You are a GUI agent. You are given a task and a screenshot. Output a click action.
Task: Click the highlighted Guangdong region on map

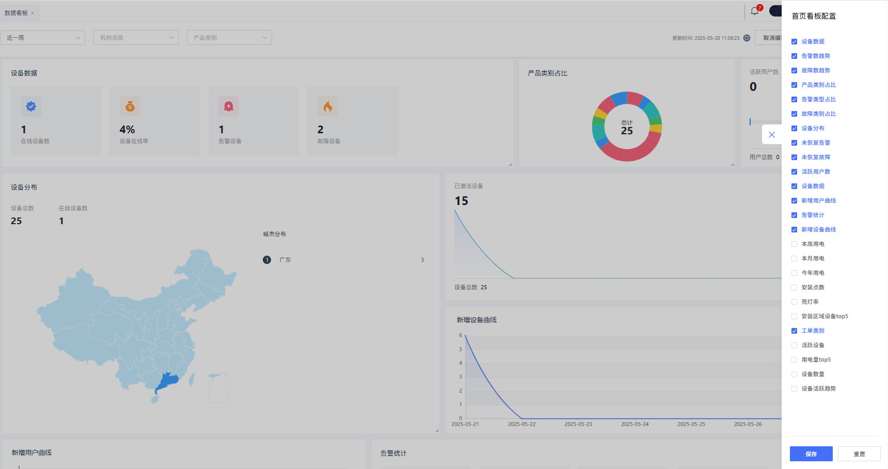point(167,382)
